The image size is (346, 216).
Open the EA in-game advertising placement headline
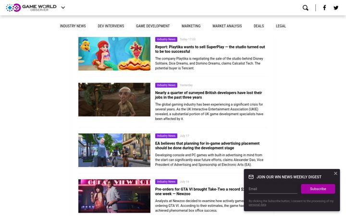pyautogui.click(x=207, y=146)
